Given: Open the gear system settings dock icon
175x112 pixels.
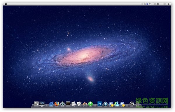Looking at the screenshot, I should pos(36,104).
